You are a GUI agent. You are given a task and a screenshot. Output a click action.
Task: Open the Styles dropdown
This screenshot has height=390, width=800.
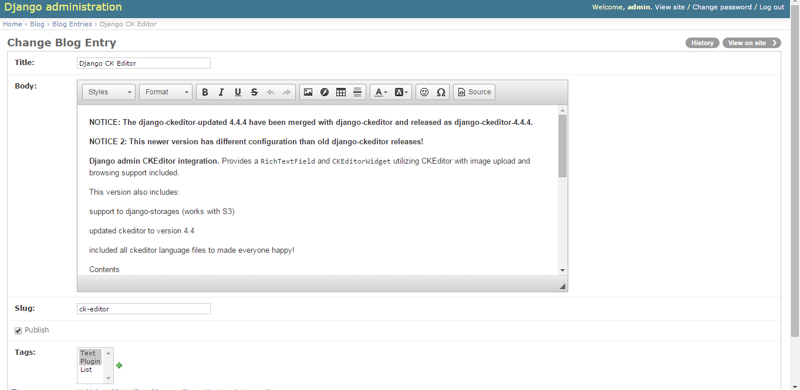pyautogui.click(x=109, y=92)
